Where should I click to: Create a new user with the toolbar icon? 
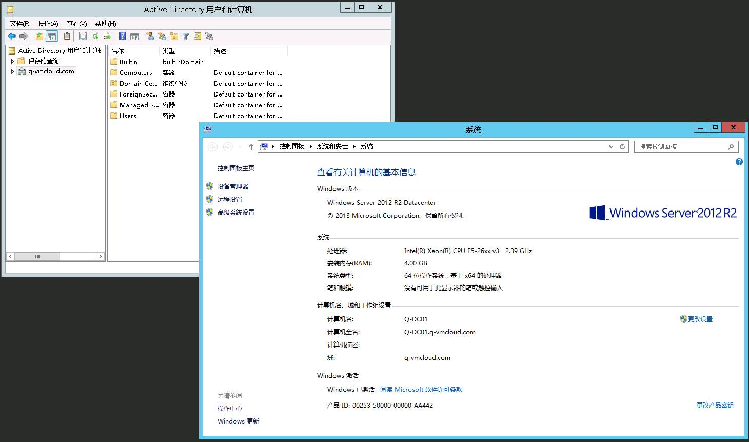click(150, 36)
